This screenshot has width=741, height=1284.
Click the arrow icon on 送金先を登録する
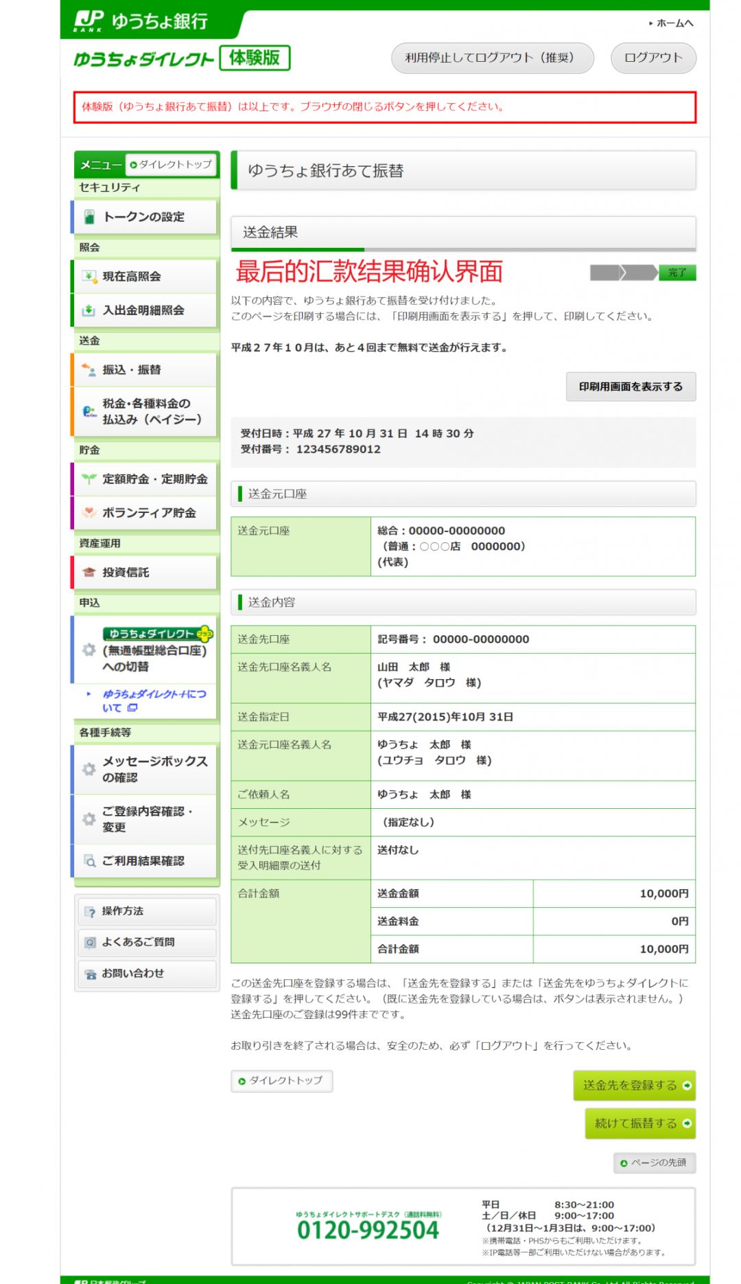687,1086
